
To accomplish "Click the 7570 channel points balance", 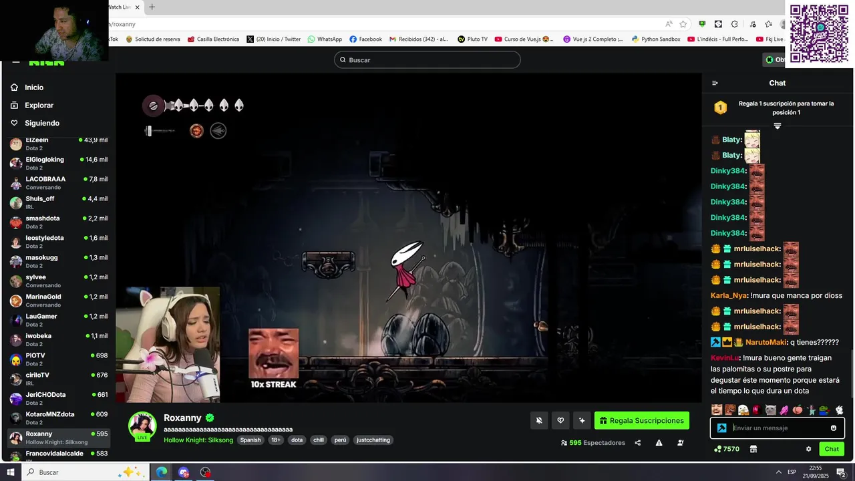I will [x=727, y=449].
